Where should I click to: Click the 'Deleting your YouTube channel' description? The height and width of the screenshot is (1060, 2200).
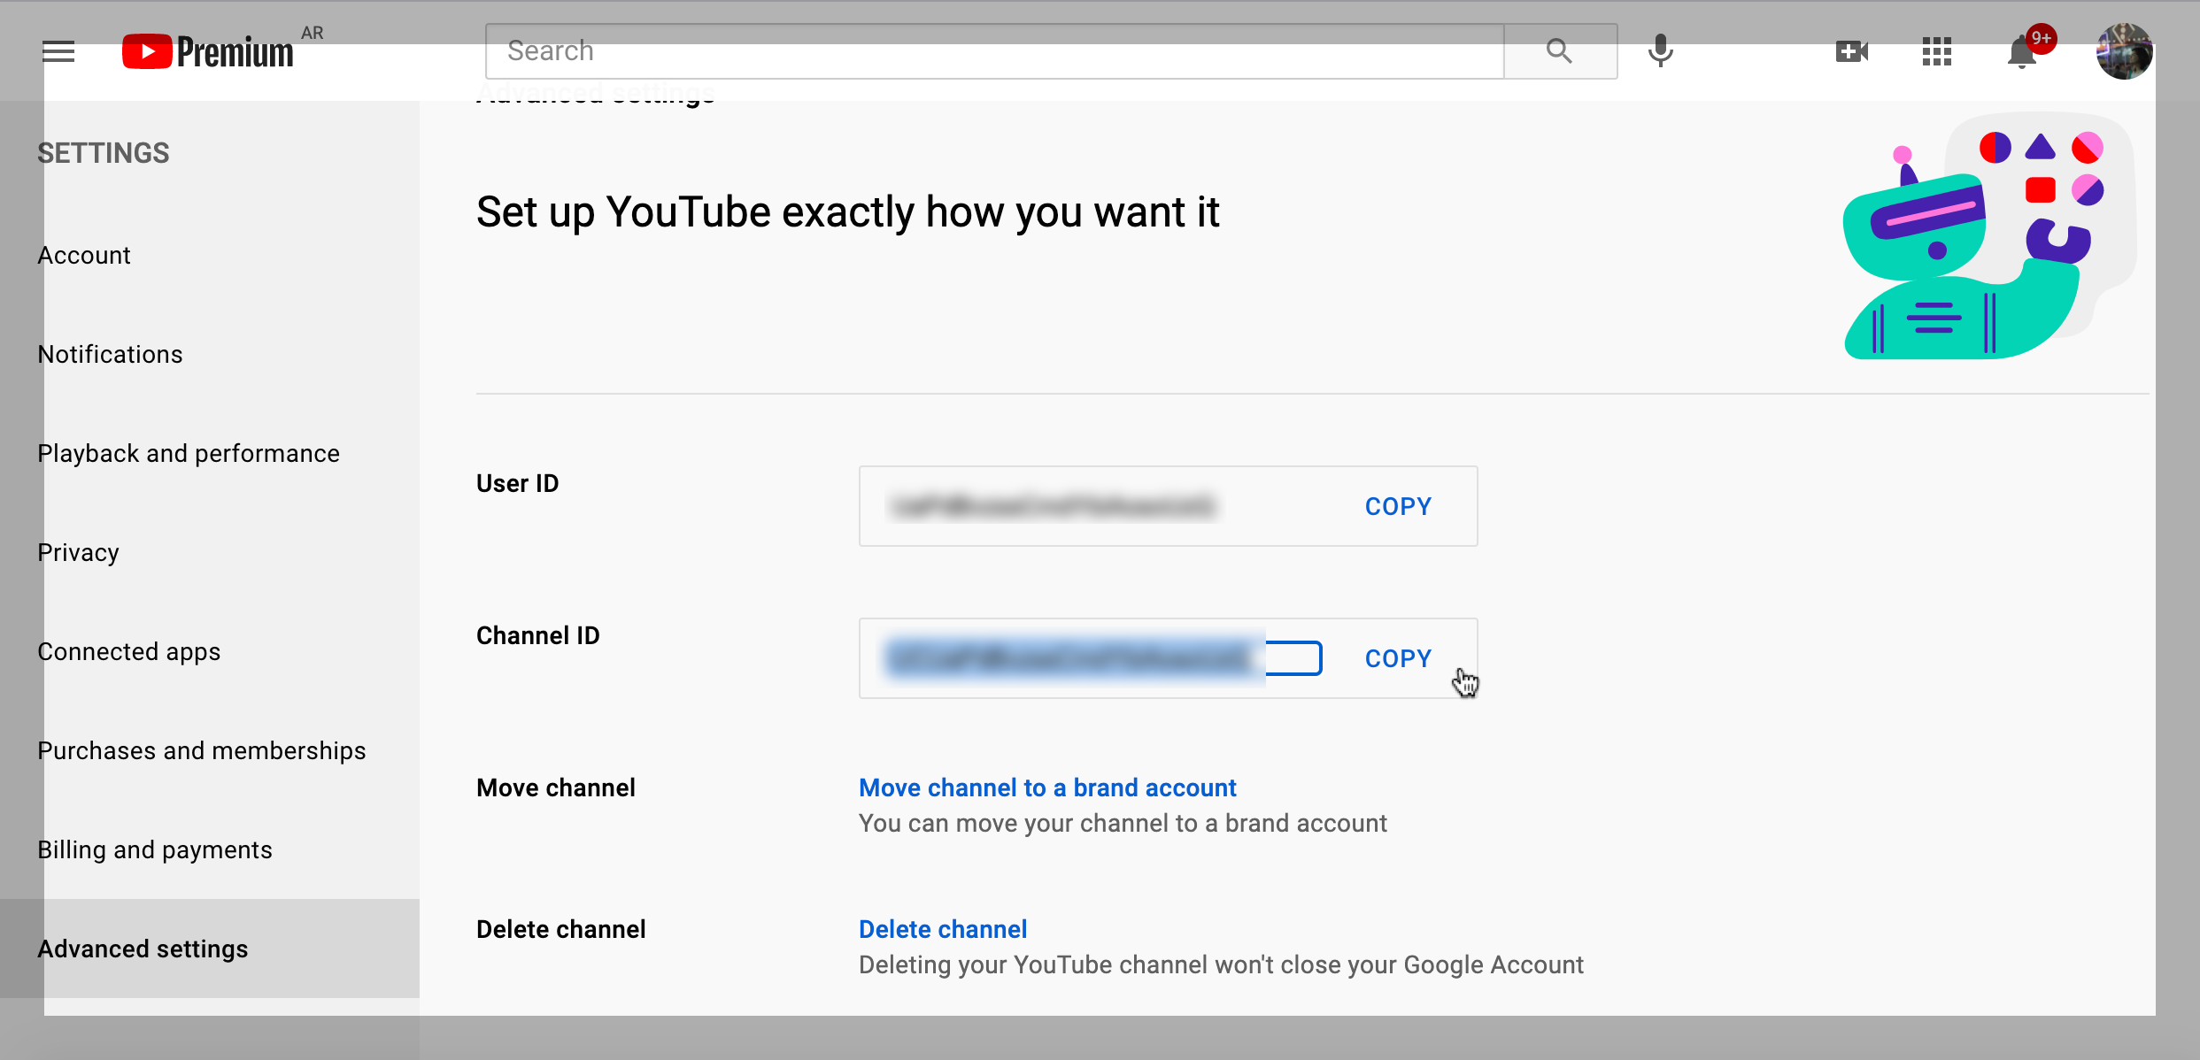(x=1221, y=964)
